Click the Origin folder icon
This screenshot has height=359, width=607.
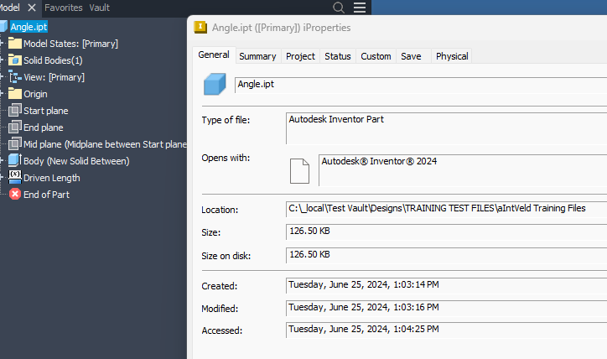point(15,93)
